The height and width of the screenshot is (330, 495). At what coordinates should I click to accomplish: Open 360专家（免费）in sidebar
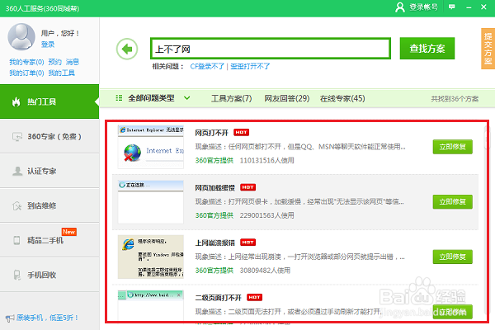tap(49, 136)
